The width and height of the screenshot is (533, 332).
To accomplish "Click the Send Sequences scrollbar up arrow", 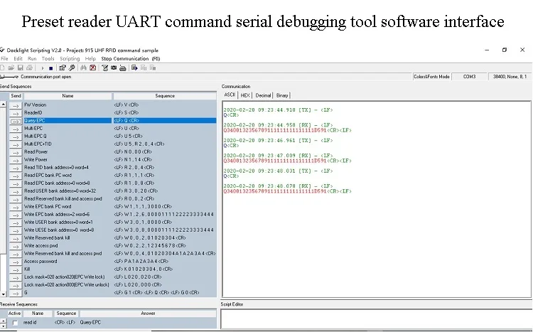I will pos(3,105).
